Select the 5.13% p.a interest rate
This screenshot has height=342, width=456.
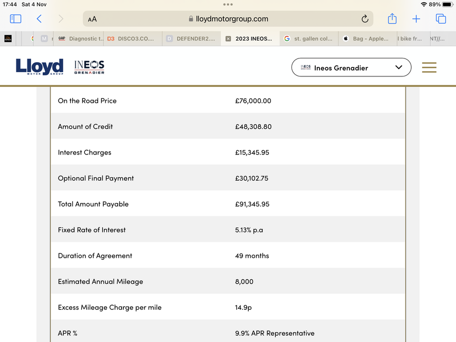coord(249,230)
